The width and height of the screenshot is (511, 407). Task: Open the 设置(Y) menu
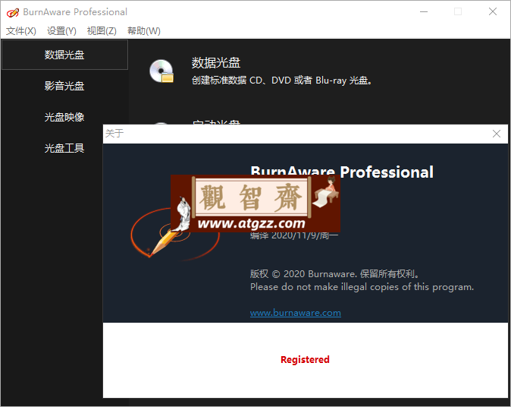pos(61,31)
